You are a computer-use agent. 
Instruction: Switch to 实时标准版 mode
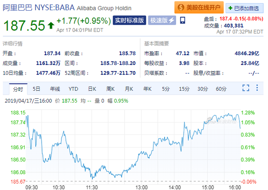[x=129, y=20]
